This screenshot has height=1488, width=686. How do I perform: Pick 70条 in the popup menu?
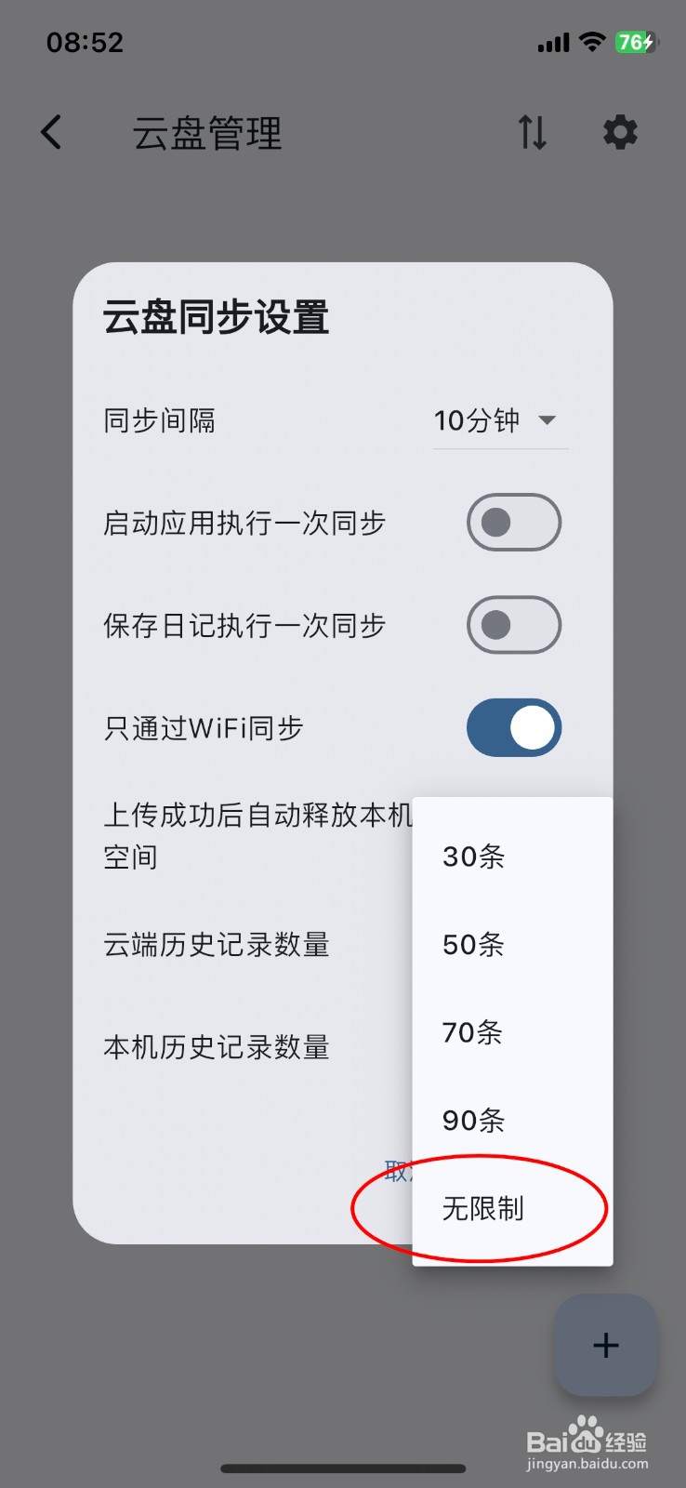(474, 1032)
